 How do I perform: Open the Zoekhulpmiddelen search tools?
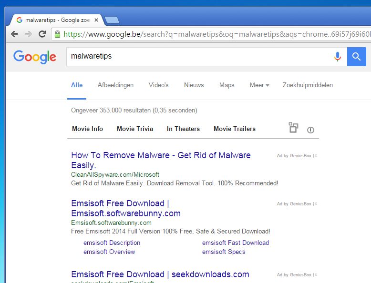[308, 85]
